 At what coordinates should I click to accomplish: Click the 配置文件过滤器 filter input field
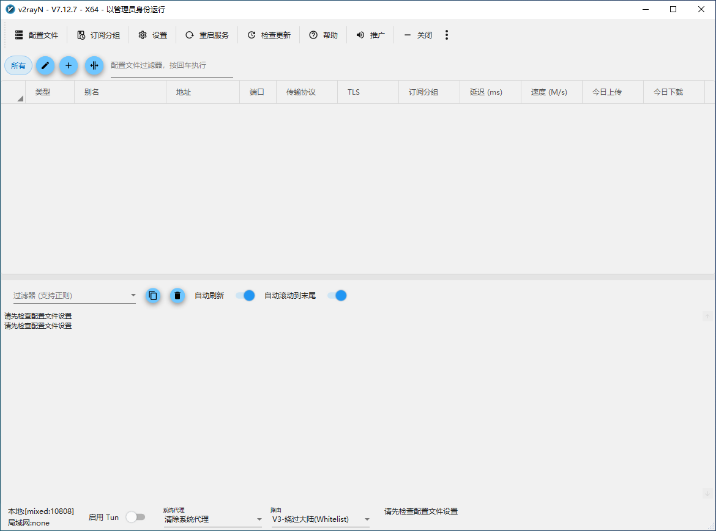[171, 65]
